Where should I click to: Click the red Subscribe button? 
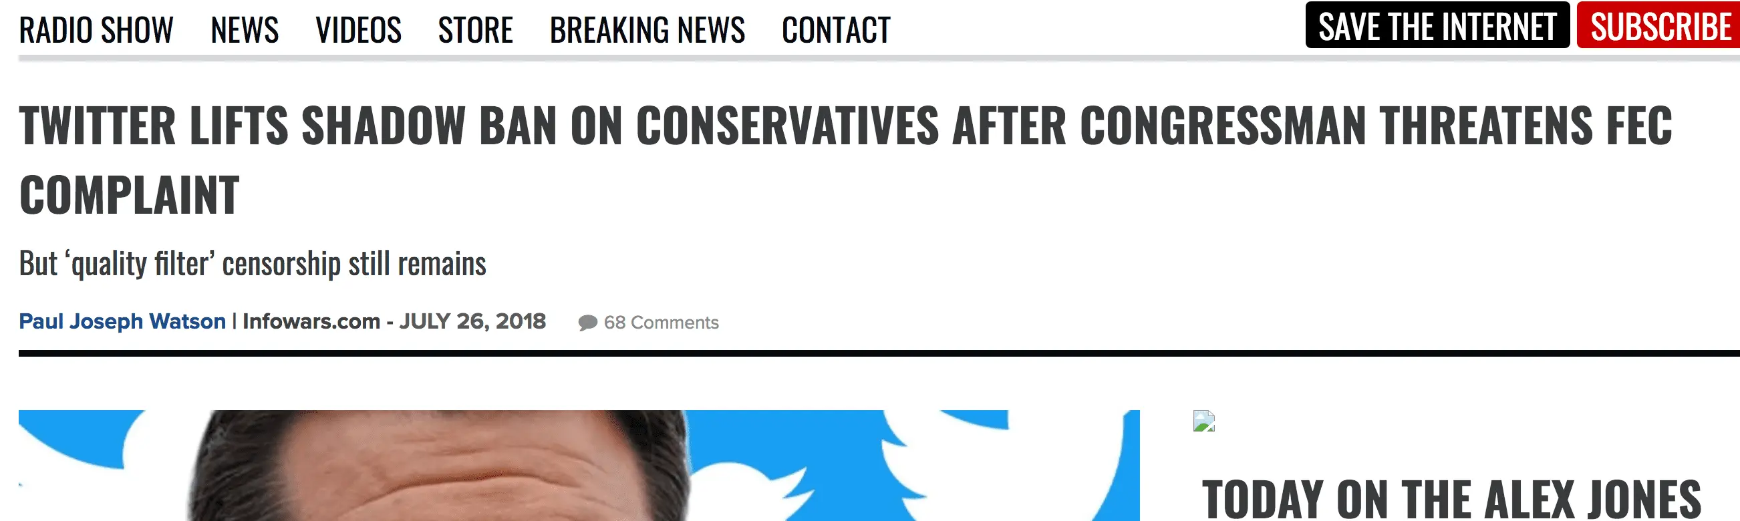coord(1659,25)
